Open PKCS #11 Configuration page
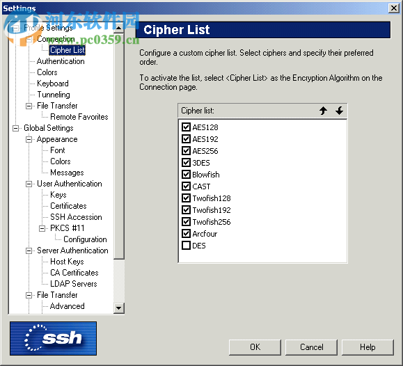 point(85,239)
